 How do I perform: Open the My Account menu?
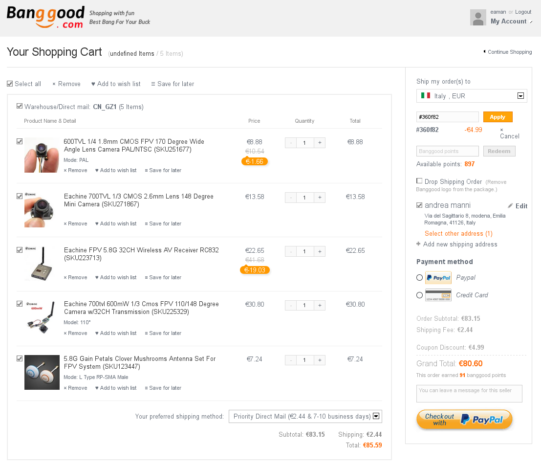pos(509,22)
